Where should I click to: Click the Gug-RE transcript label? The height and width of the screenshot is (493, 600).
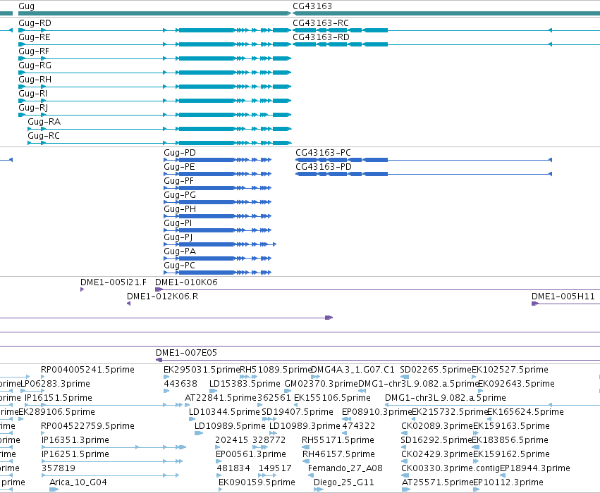(x=35, y=37)
